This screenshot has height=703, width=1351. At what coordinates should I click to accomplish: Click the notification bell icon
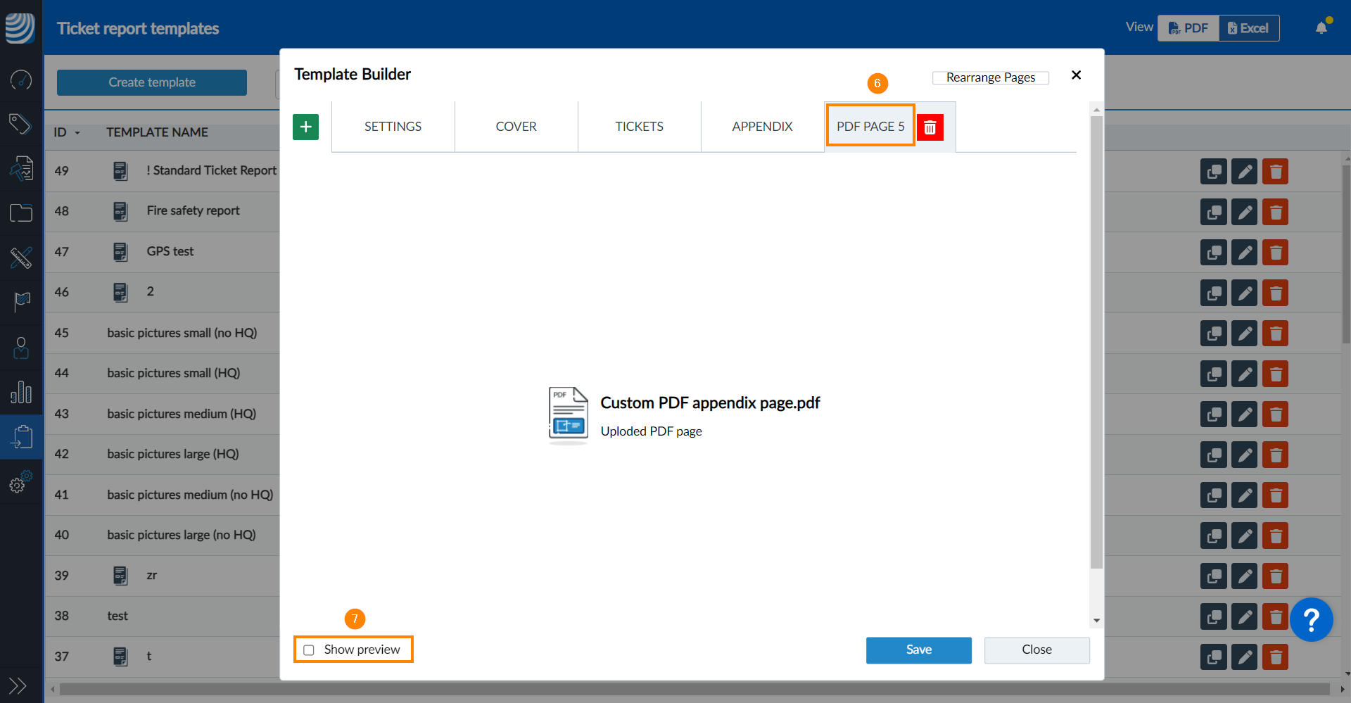pos(1321,28)
